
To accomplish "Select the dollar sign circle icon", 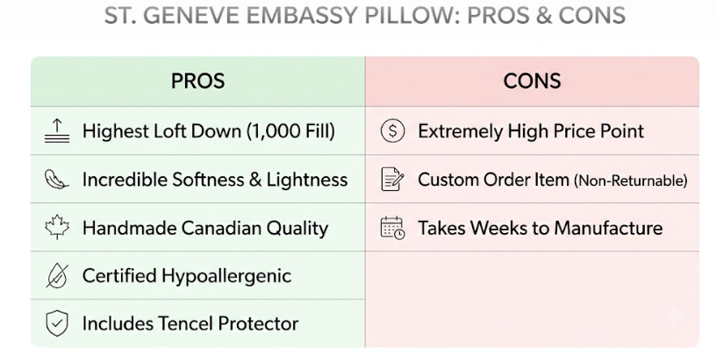I will point(392,131).
